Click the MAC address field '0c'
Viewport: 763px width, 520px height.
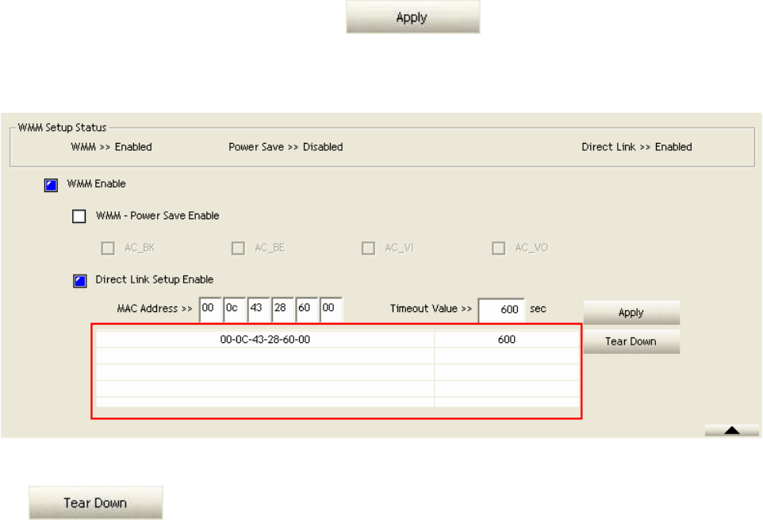point(234,309)
